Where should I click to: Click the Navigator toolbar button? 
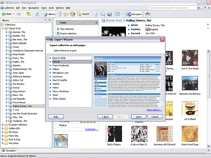134,14
